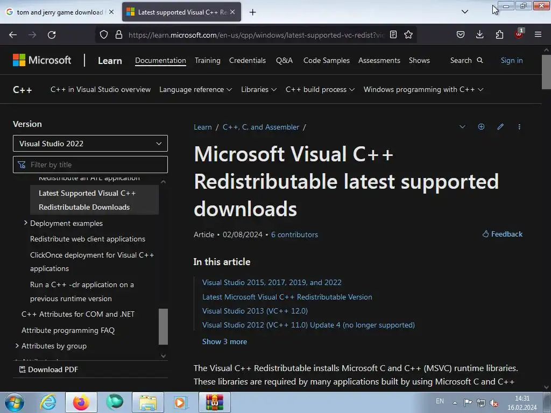The width and height of the screenshot is (551, 413).
Task: Expand Attributes by group tree node
Action: coord(17,346)
